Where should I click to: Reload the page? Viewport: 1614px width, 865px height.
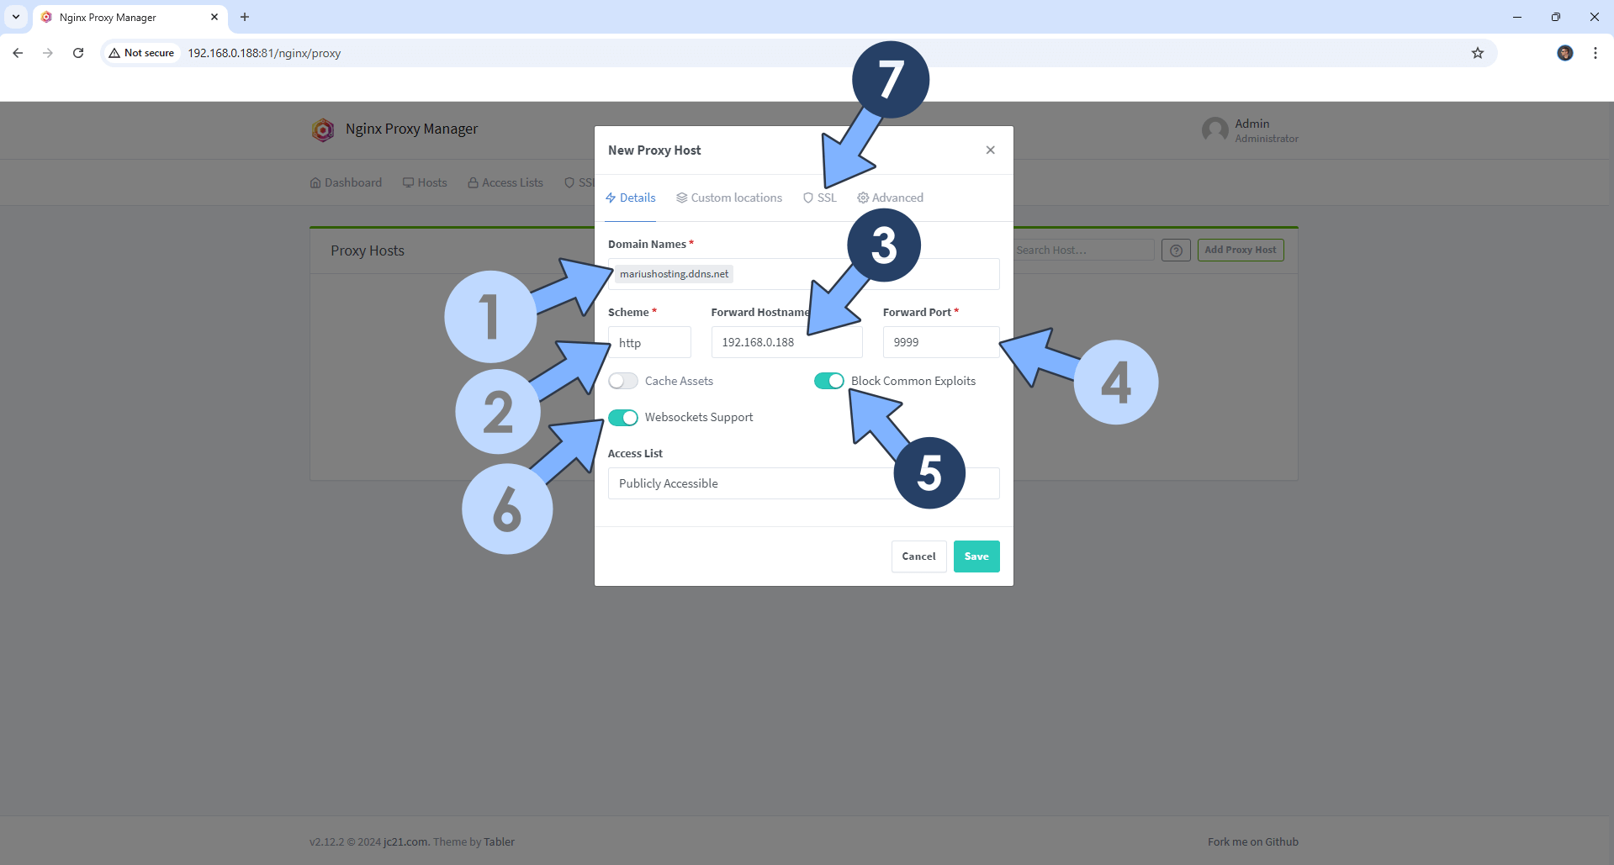point(78,53)
